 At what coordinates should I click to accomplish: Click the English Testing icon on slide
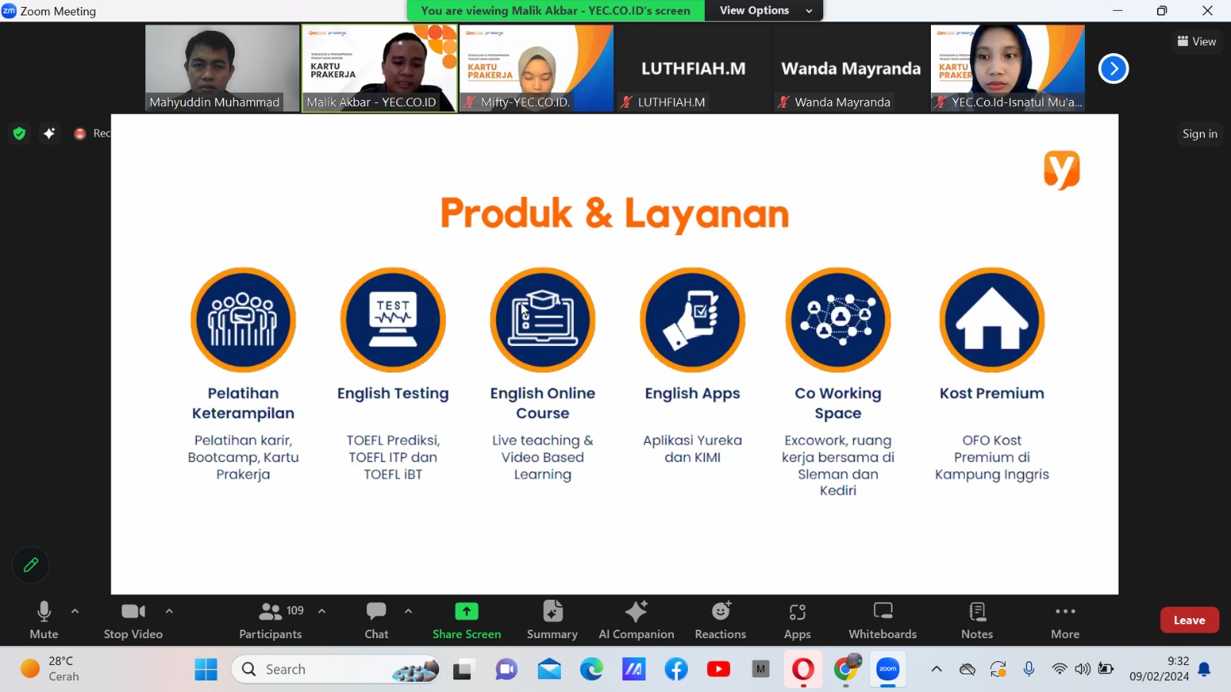393,320
